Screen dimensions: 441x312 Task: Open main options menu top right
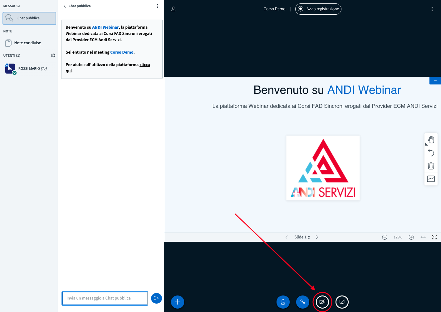432,9
